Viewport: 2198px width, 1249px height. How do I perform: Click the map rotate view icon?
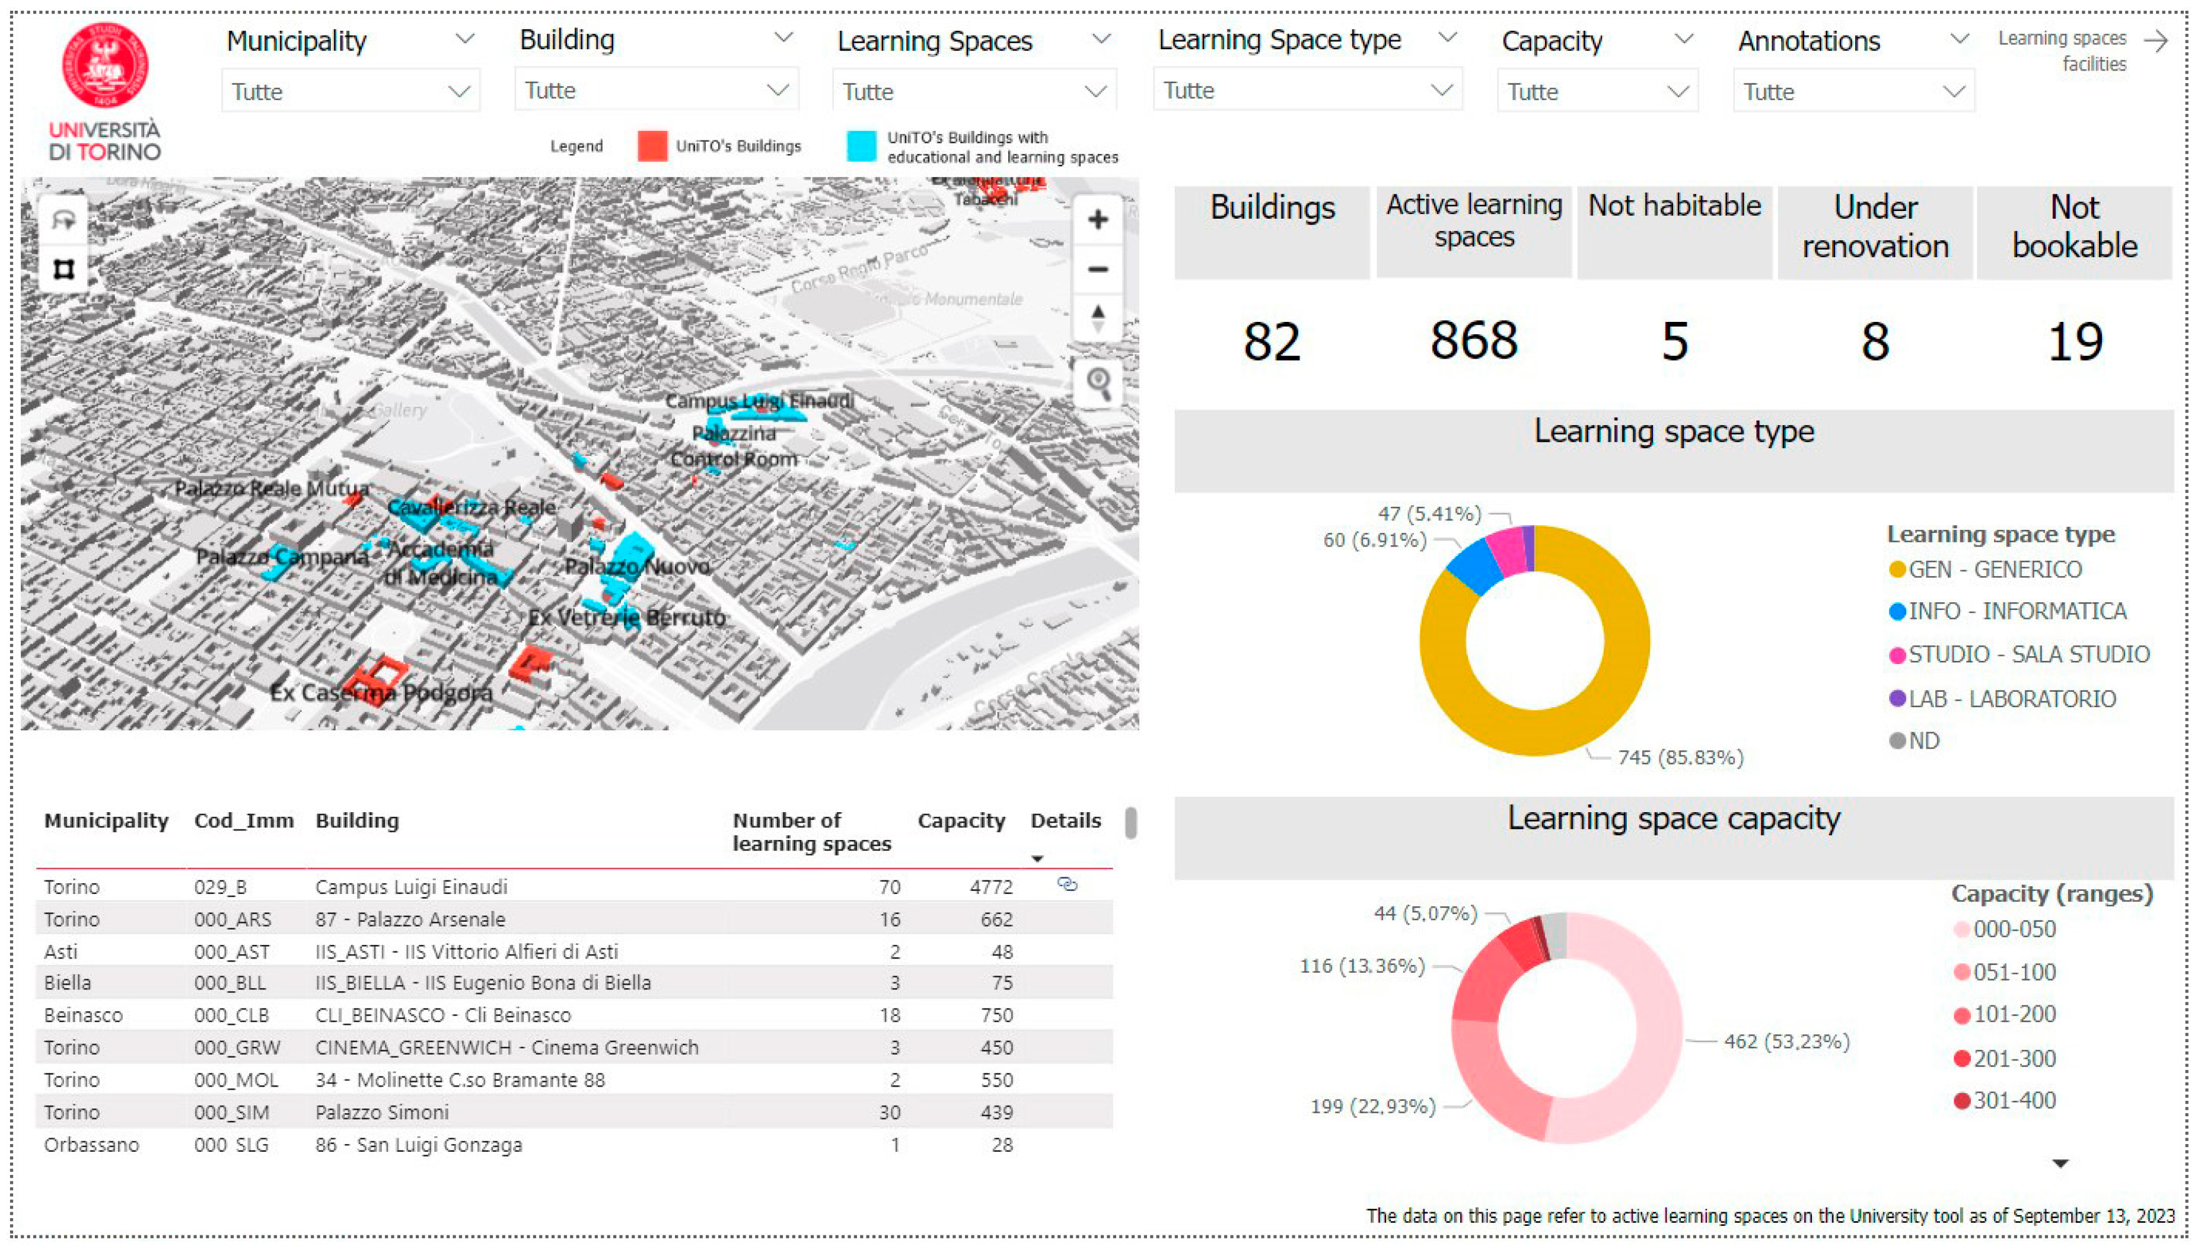(x=63, y=221)
